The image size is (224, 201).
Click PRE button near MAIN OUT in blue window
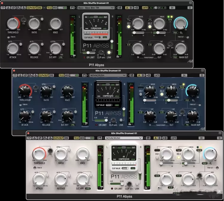pyautogui.click(x=187, y=125)
